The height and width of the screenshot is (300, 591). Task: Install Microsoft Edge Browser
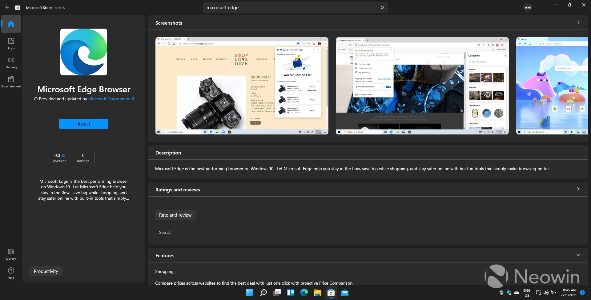click(x=83, y=124)
